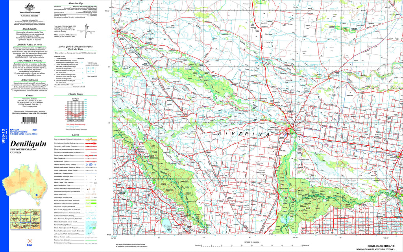Expand the About this Map heading

[x=75, y=4]
